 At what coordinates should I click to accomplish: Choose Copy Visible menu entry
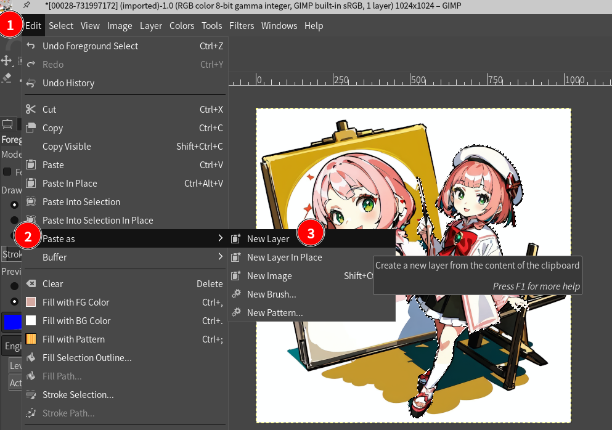[x=125, y=147]
